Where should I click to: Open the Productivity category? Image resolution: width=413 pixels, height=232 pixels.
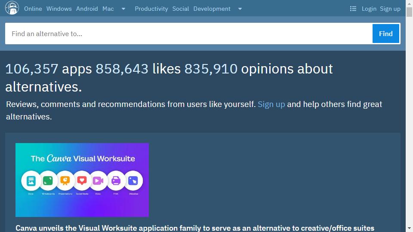coord(151,9)
